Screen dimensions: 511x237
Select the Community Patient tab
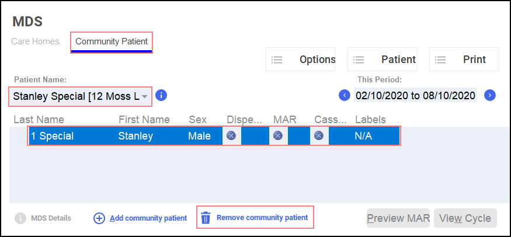[112, 42]
